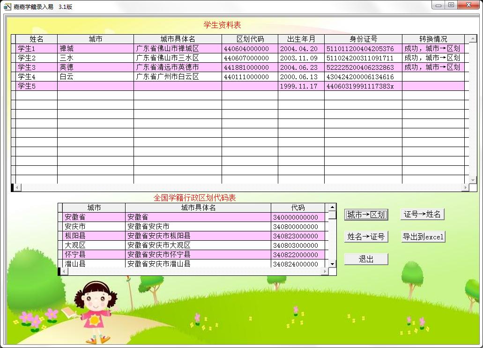
Task: Click the ID number 430424200006134616 cell
Action: tap(363, 77)
